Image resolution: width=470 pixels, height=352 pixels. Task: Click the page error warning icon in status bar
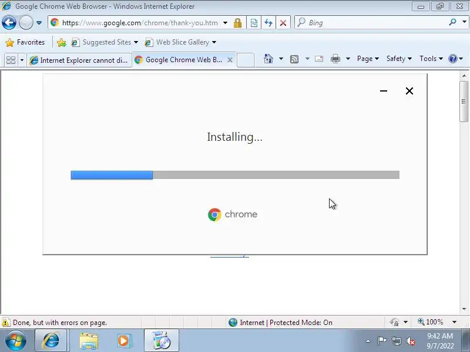click(x=6, y=322)
